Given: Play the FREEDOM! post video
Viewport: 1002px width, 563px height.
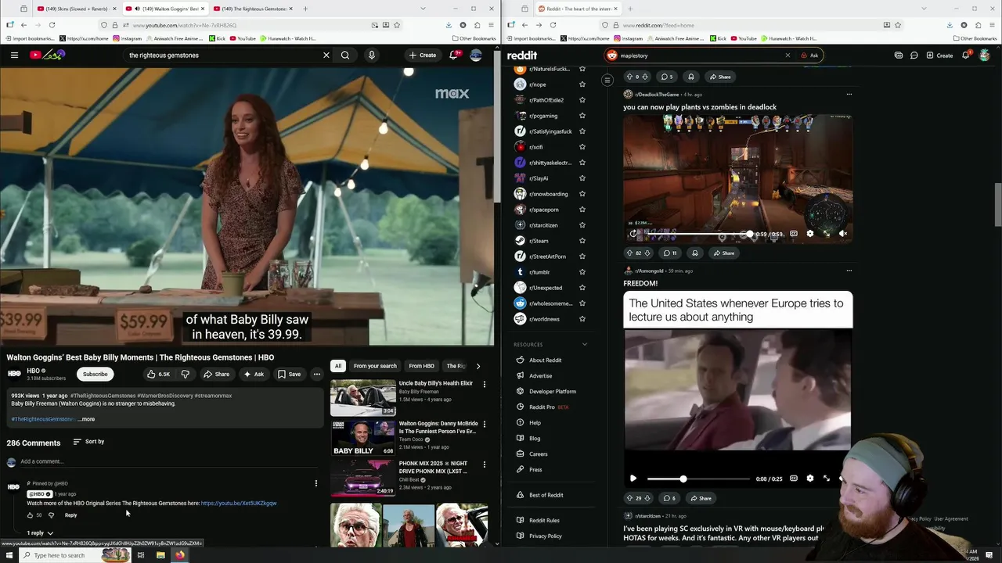Looking at the screenshot, I should tap(633, 479).
